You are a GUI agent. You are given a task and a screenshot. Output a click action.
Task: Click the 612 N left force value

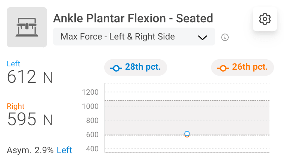(x=30, y=77)
